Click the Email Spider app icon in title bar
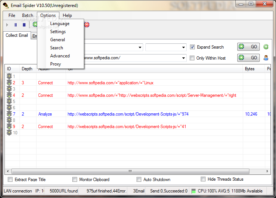The height and width of the screenshot is (198, 276). [6, 6]
